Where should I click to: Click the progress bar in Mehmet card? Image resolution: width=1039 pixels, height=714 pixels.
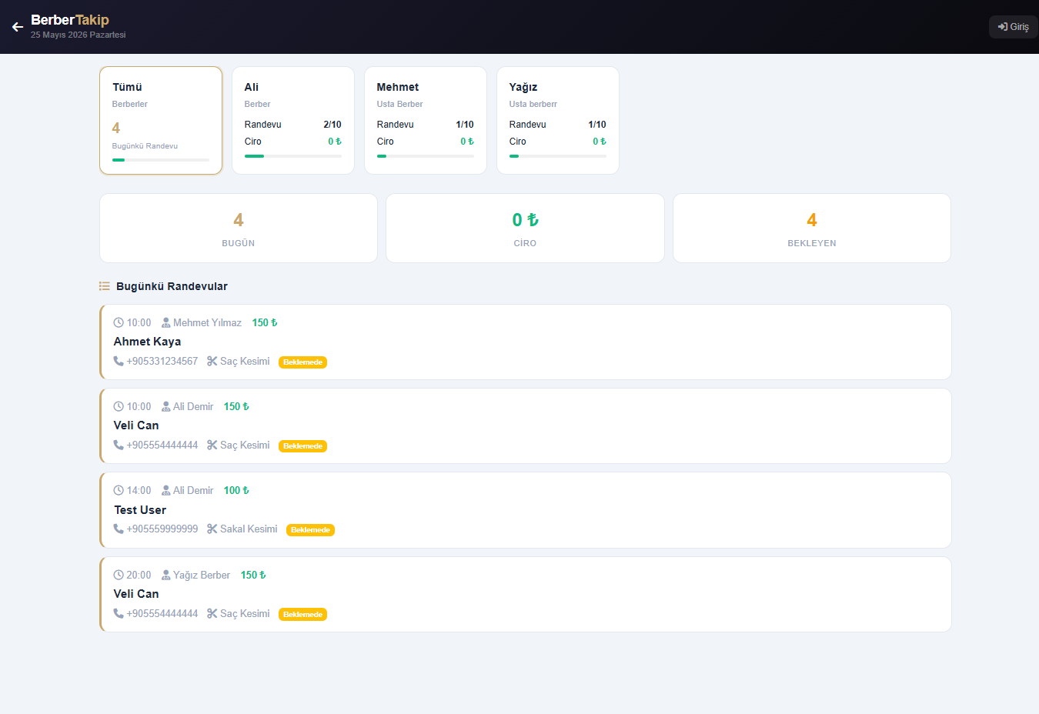click(x=426, y=156)
